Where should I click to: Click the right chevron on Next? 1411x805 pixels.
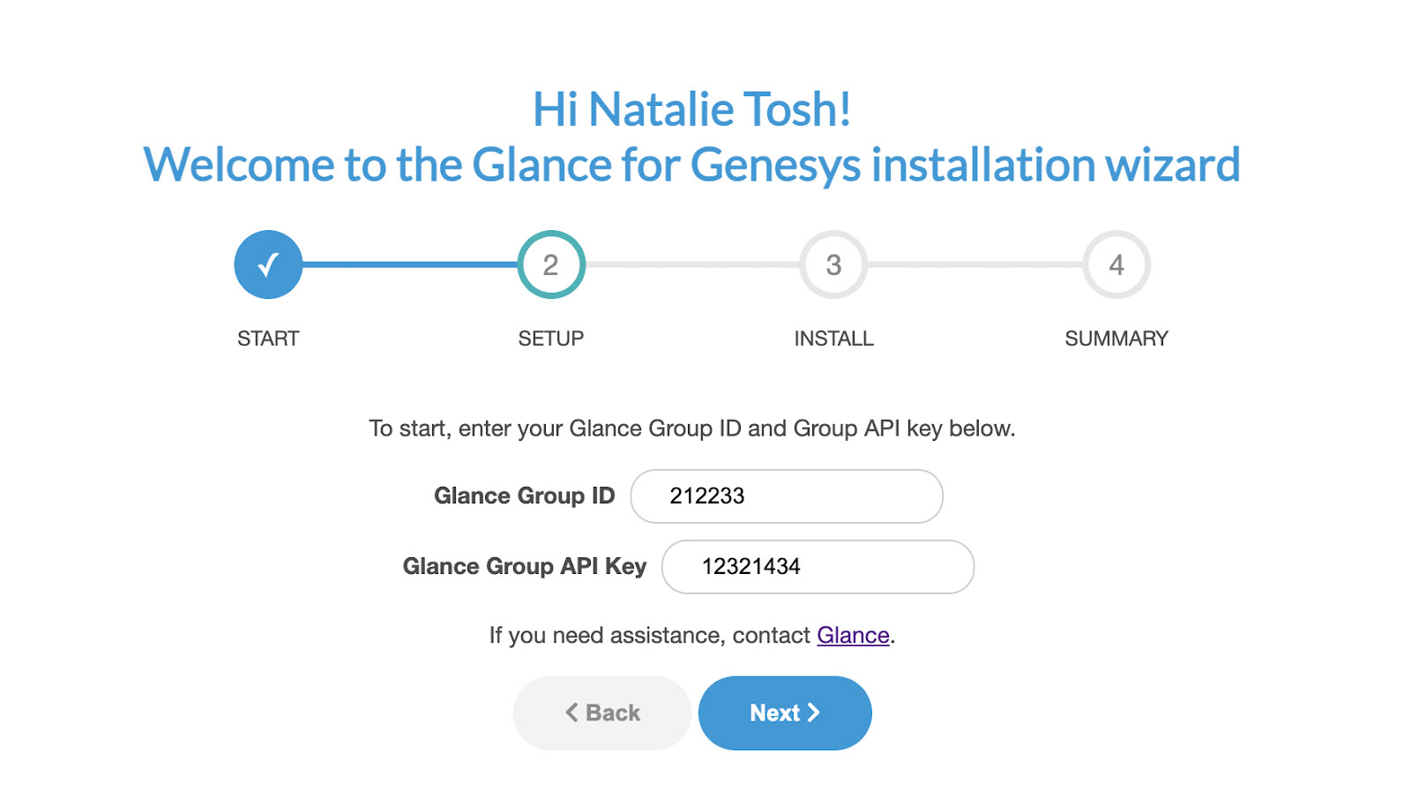pyautogui.click(x=814, y=712)
